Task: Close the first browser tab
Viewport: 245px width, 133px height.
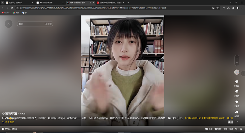Action: click(x=32, y=3)
